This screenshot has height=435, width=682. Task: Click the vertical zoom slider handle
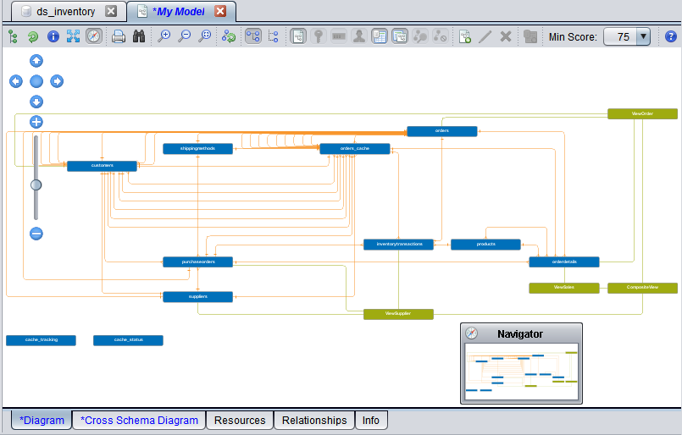pos(36,184)
